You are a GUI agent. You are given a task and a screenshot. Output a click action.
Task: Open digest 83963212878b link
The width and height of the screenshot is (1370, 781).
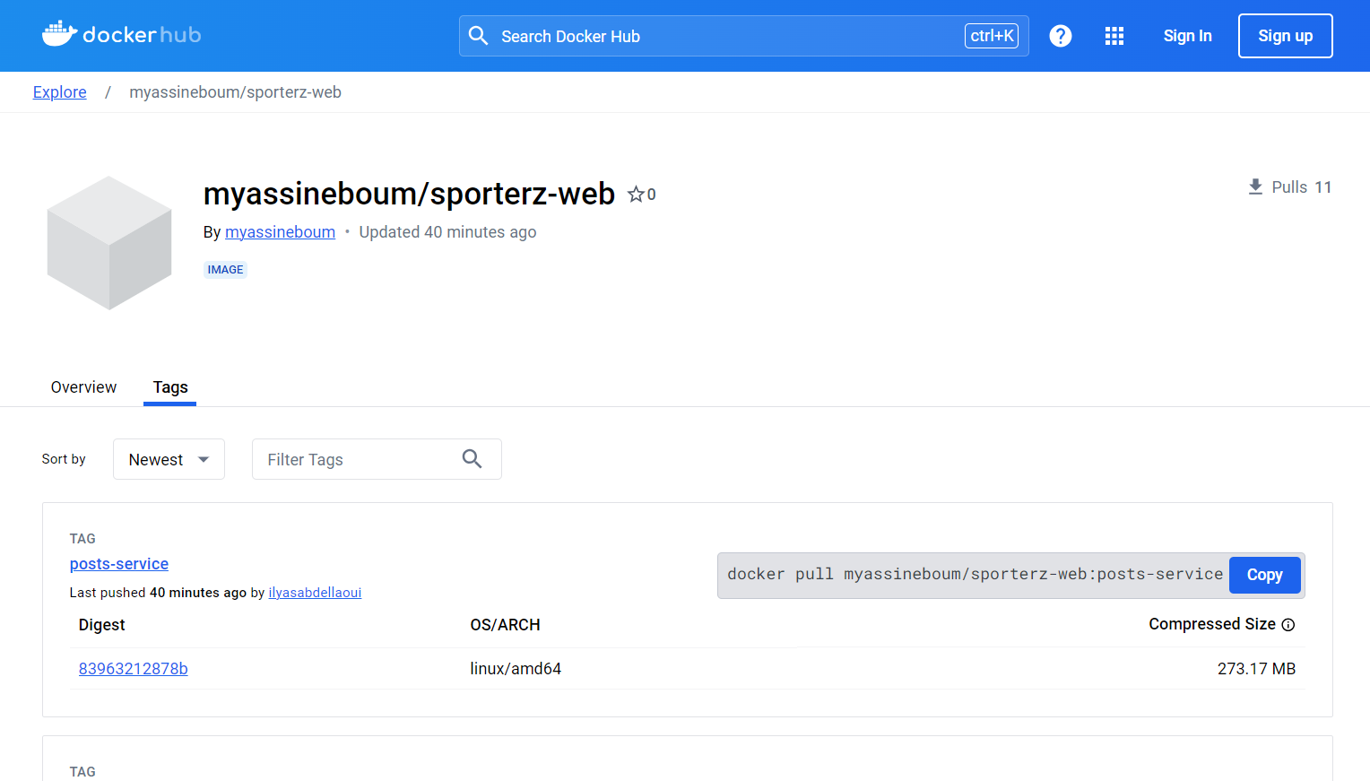pyautogui.click(x=134, y=669)
